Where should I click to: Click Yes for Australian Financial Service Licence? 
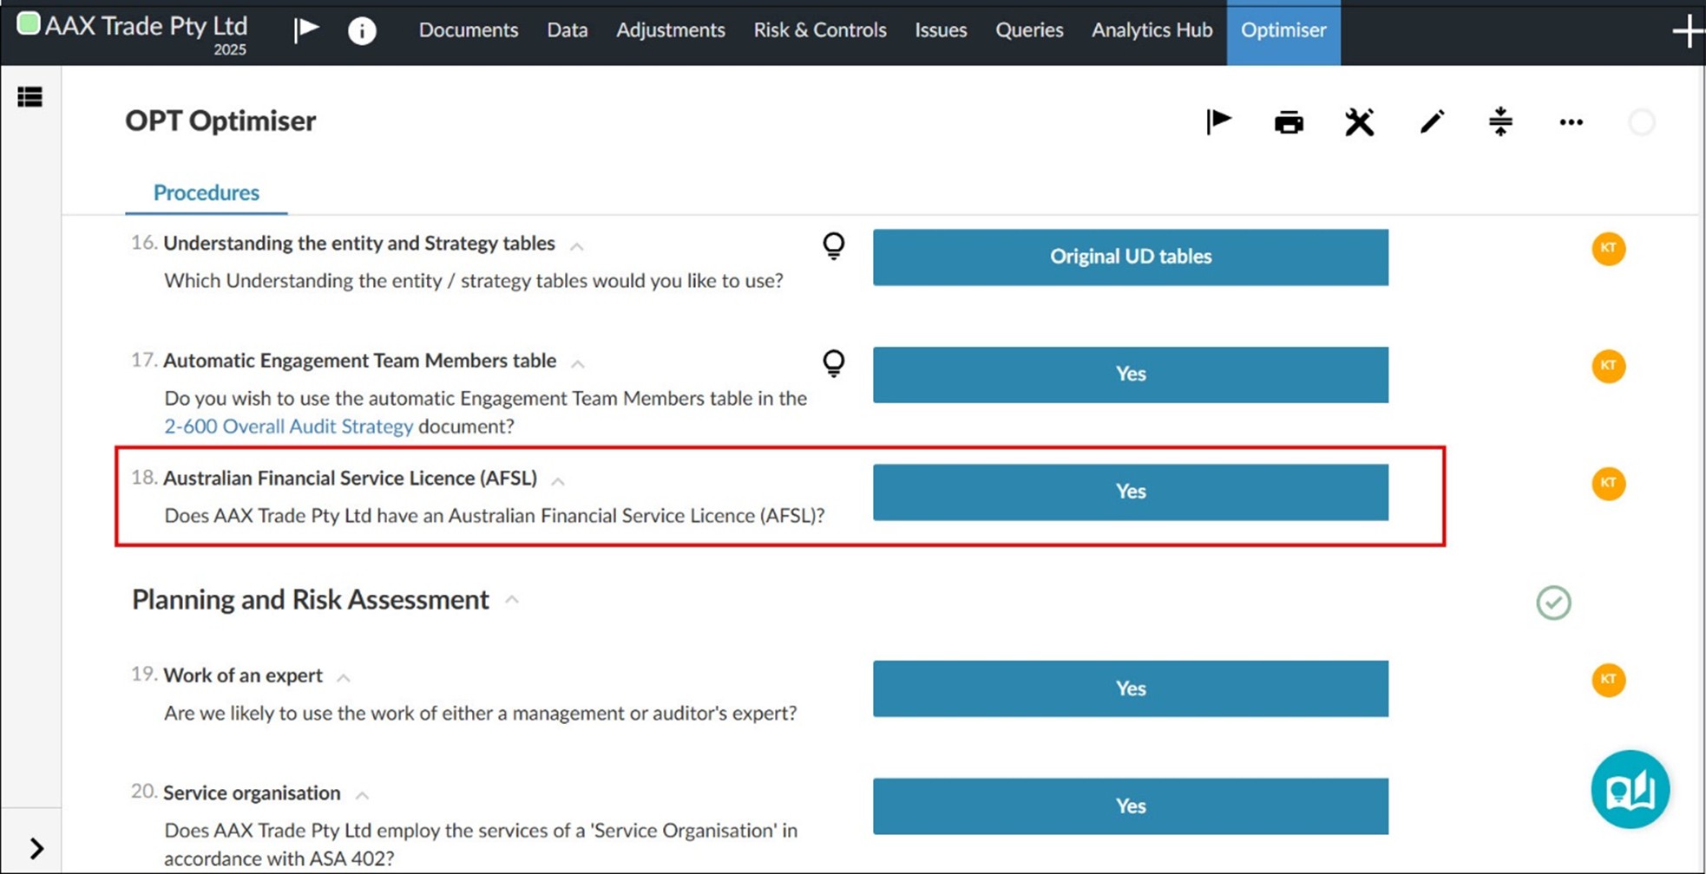pyautogui.click(x=1131, y=492)
